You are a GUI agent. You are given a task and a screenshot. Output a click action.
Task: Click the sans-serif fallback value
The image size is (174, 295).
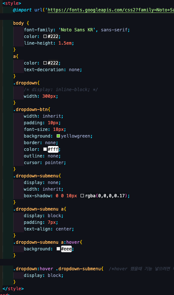(x=114, y=30)
